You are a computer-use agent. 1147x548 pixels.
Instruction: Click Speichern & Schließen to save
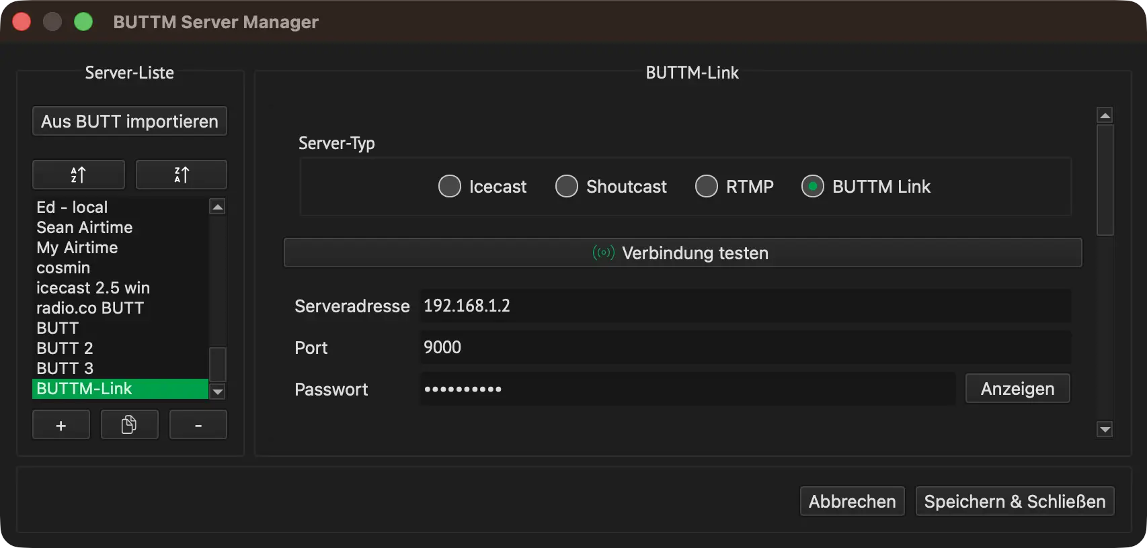(x=1015, y=501)
